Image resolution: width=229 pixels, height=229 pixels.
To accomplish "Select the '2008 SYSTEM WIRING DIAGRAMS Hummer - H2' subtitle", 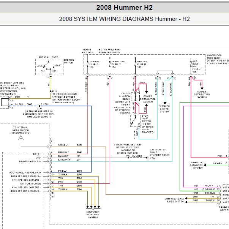I will [124, 19].
